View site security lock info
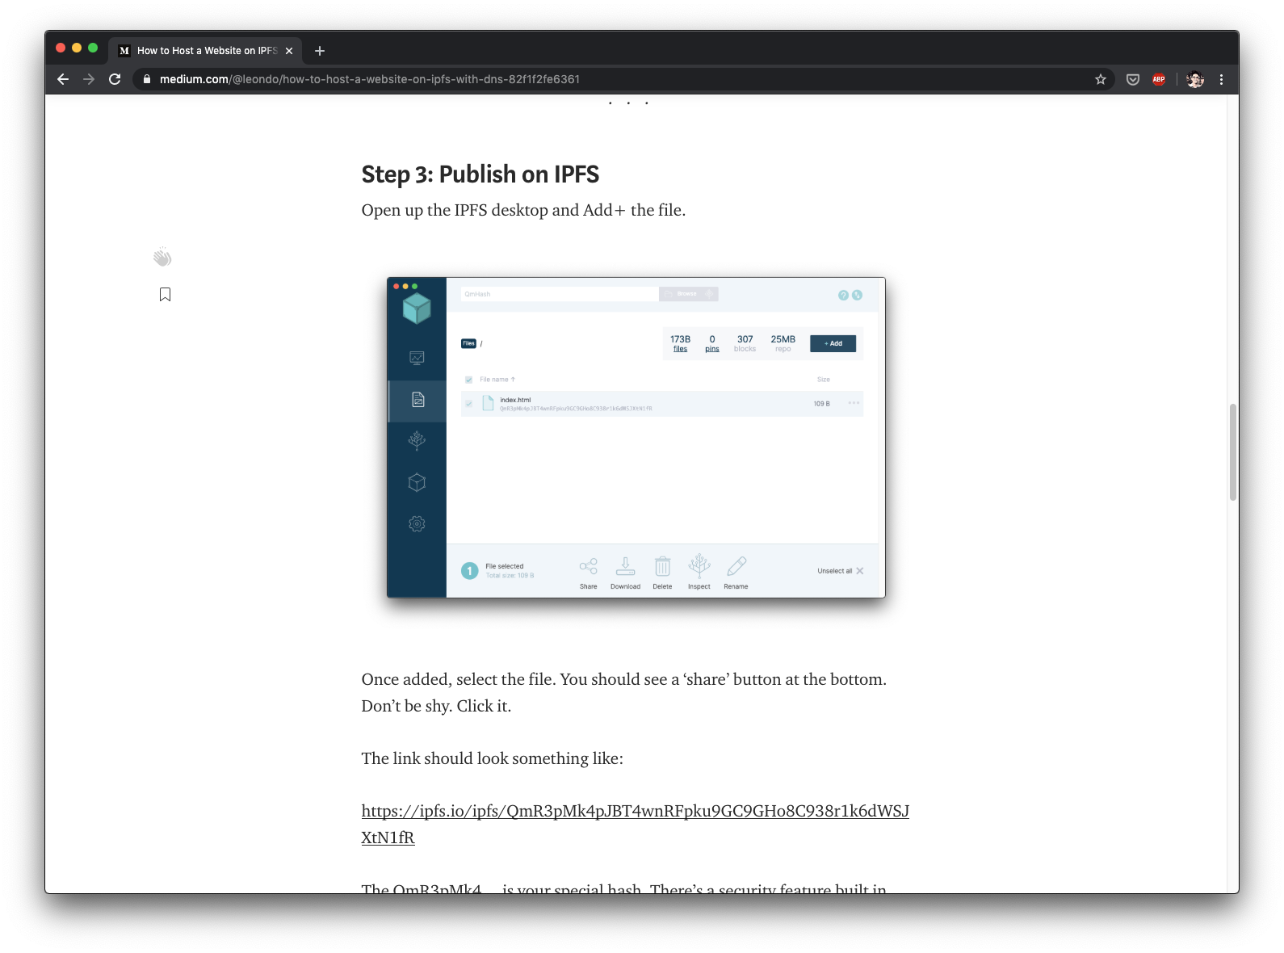 point(146,79)
